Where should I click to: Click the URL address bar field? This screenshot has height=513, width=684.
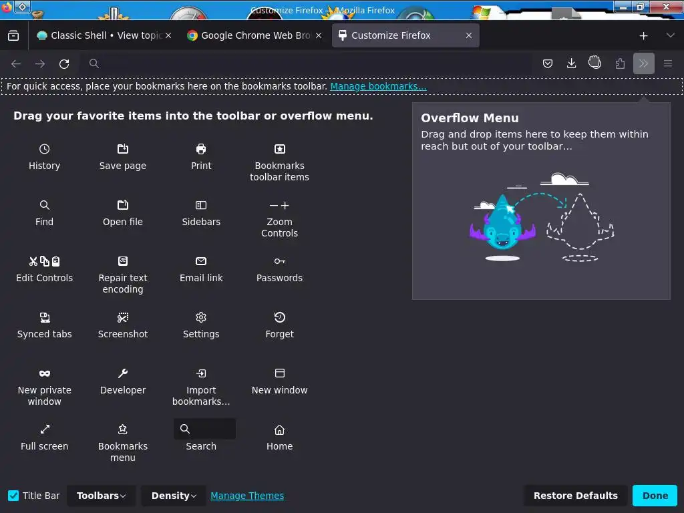coord(307,63)
